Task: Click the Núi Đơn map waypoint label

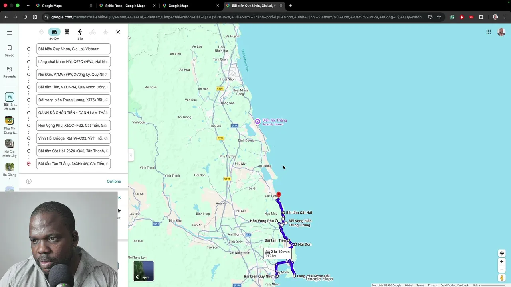Action: pyautogui.click(x=305, y=244)
